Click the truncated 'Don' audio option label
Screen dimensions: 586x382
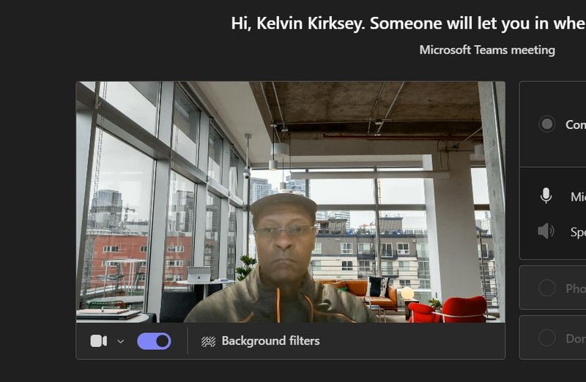[575, 339]
